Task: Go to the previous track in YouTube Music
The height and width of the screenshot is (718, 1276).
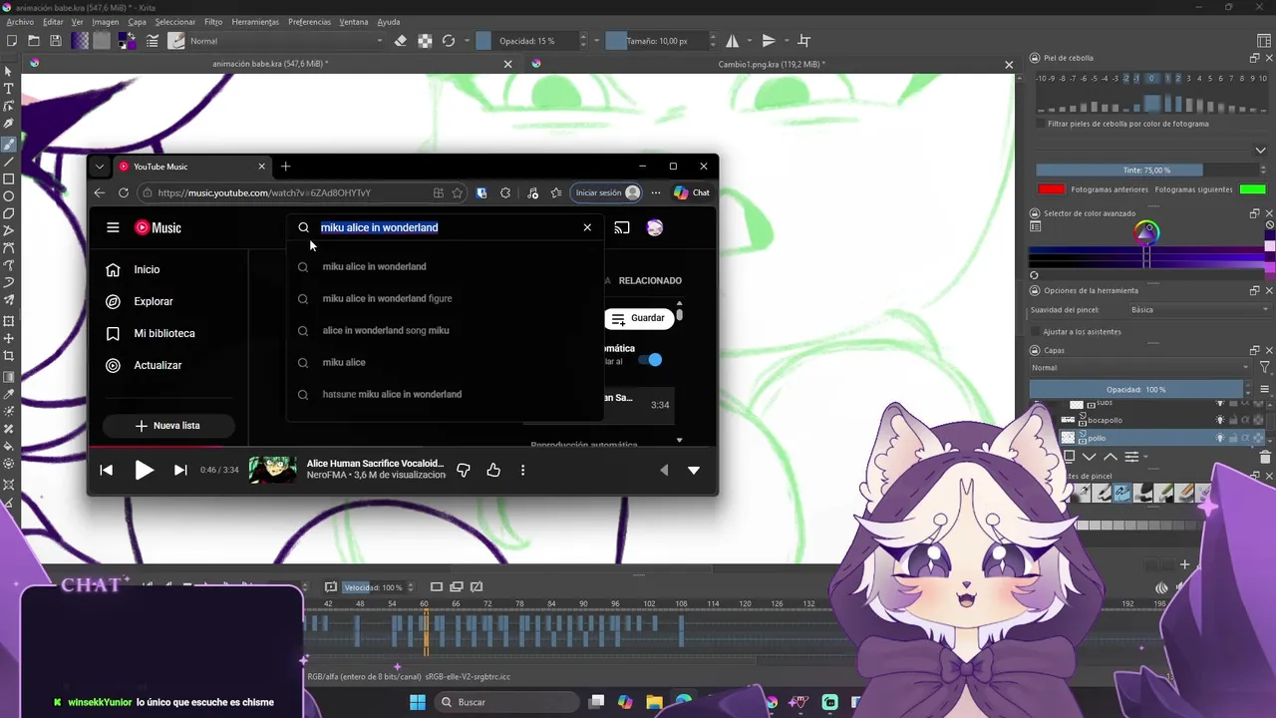Action: click(x=107, y=470)
